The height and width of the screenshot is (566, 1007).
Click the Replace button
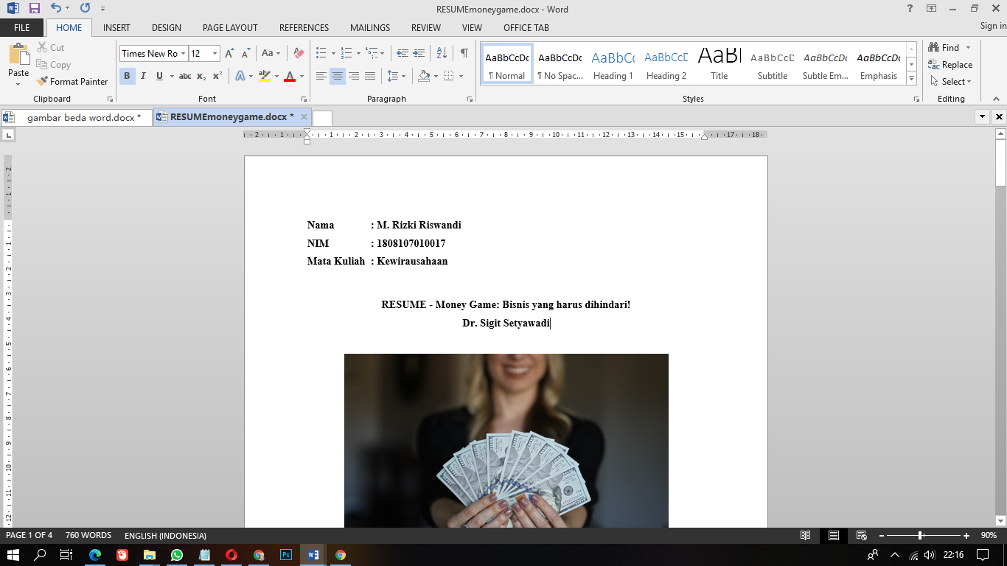[x=950, y=64]
